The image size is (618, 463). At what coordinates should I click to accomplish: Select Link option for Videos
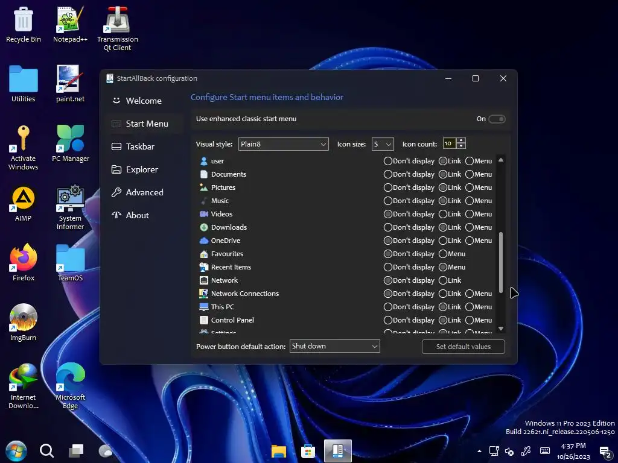click(x=450, y=214)
